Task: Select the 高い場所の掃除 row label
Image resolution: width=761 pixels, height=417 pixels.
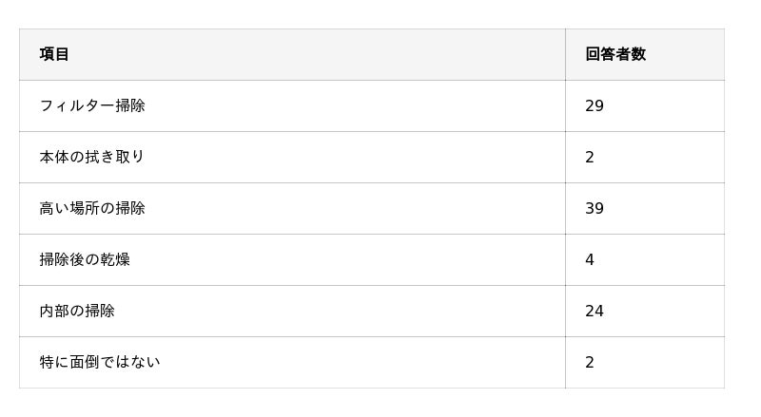Action: point(92,209)
